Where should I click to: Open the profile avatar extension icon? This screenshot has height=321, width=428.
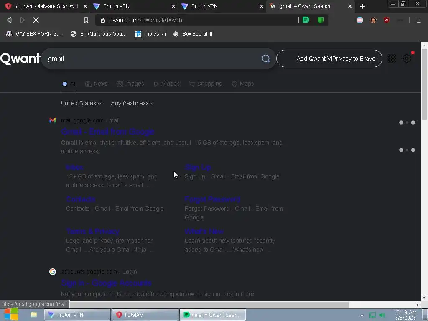click(x=373, y=20)
